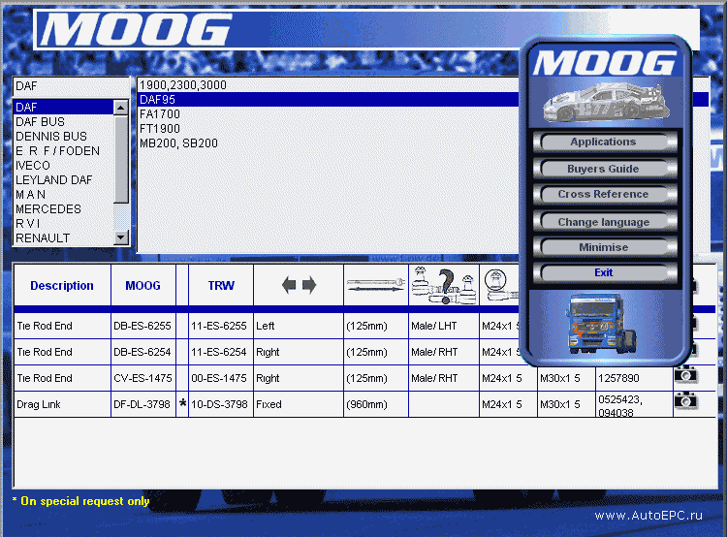Click the manufacturer list scroll down arrow

[121, 237]
